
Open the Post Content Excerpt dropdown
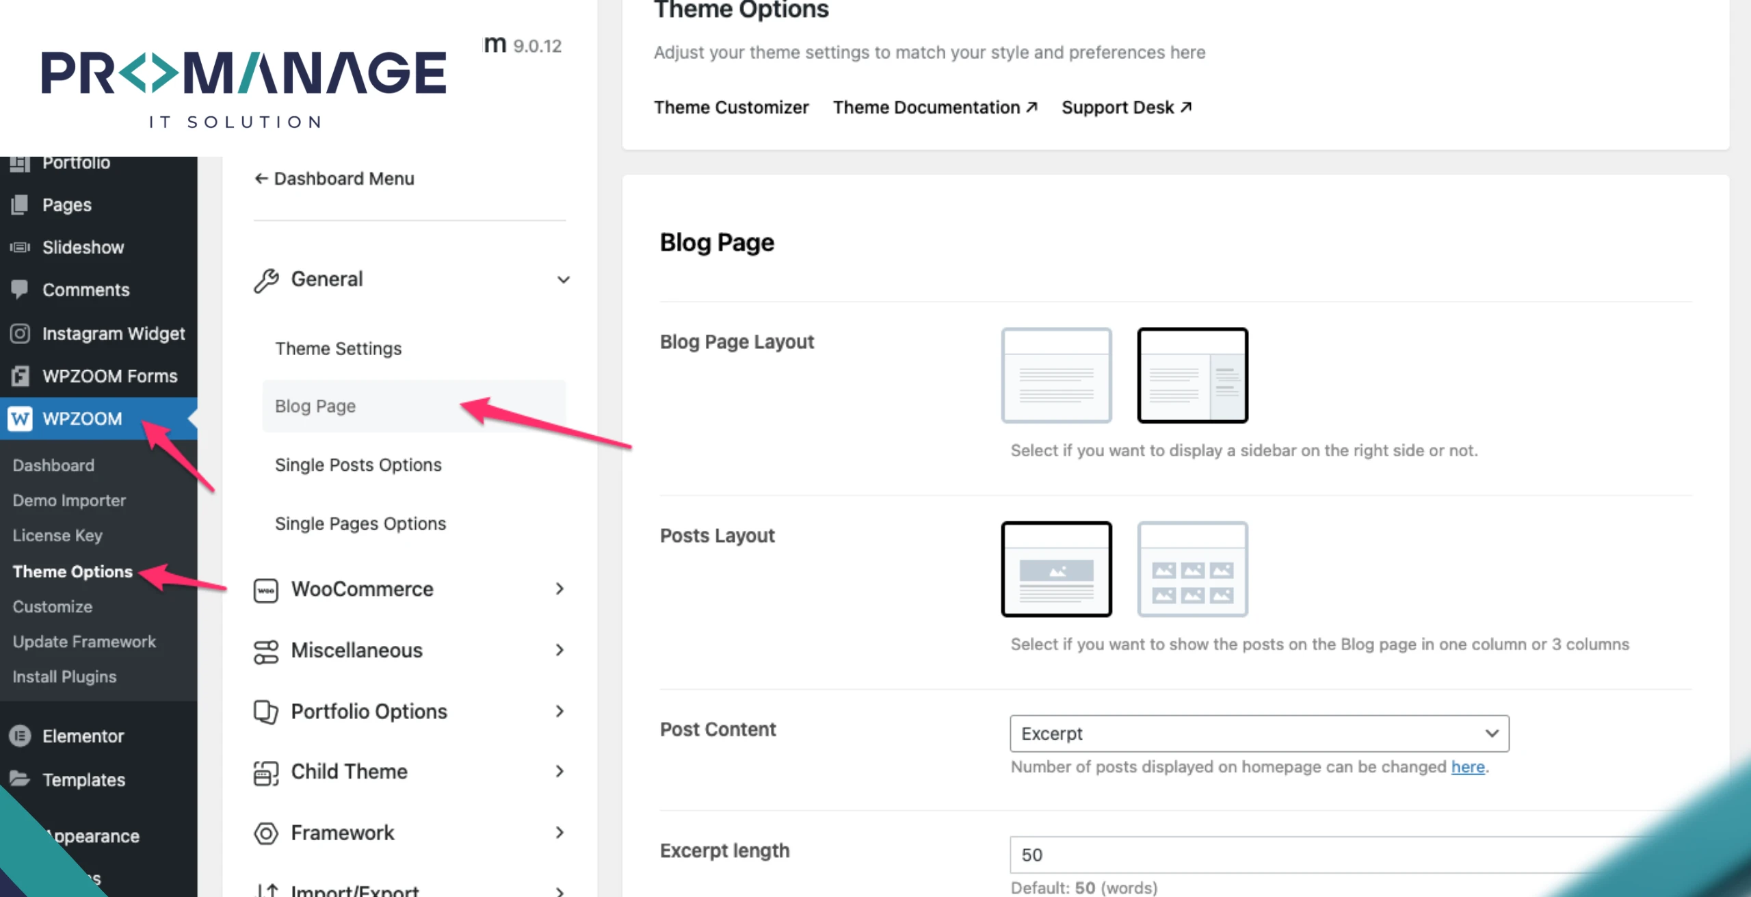1259,733
